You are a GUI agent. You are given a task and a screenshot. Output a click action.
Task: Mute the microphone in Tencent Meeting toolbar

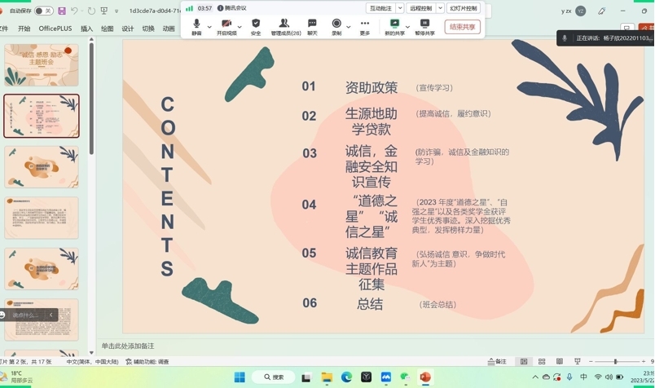pos(196,26)
